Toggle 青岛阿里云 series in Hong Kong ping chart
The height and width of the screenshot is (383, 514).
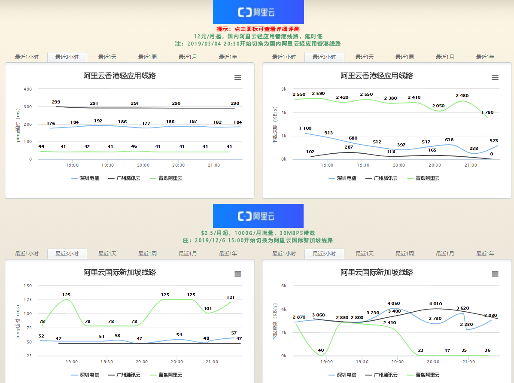point(166,178)
